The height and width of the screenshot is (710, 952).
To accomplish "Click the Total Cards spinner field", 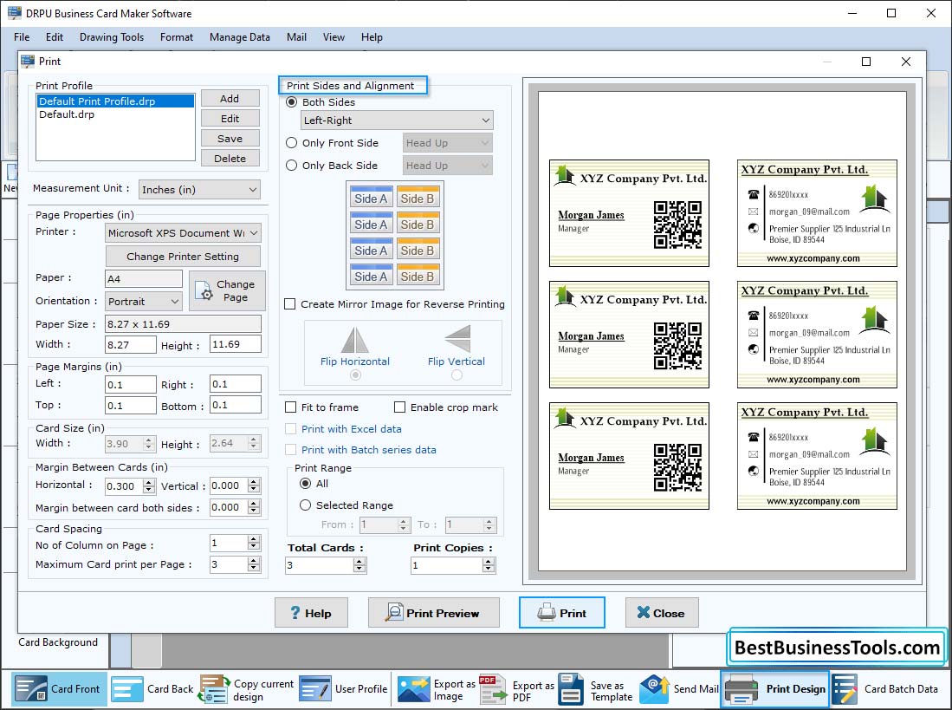I will click(326, 565).
